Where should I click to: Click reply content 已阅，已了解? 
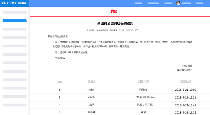145,105
